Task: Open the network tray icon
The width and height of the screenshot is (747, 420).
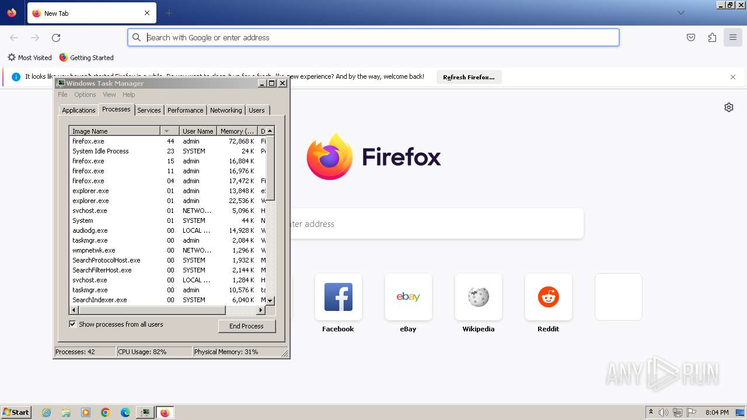Action: [x=678, y=412]
